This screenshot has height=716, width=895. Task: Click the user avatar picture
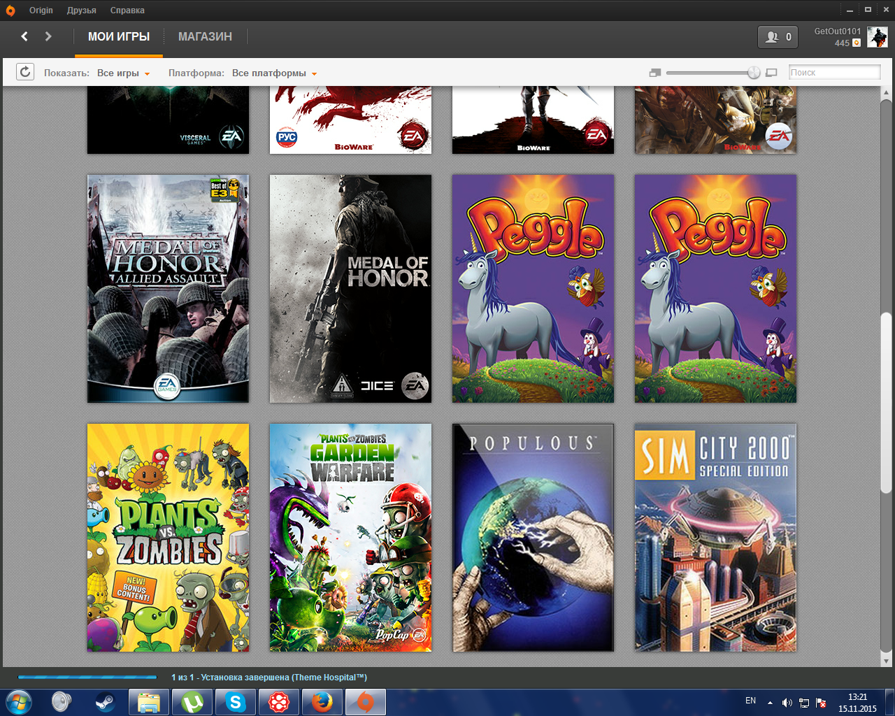coord(877,37)
